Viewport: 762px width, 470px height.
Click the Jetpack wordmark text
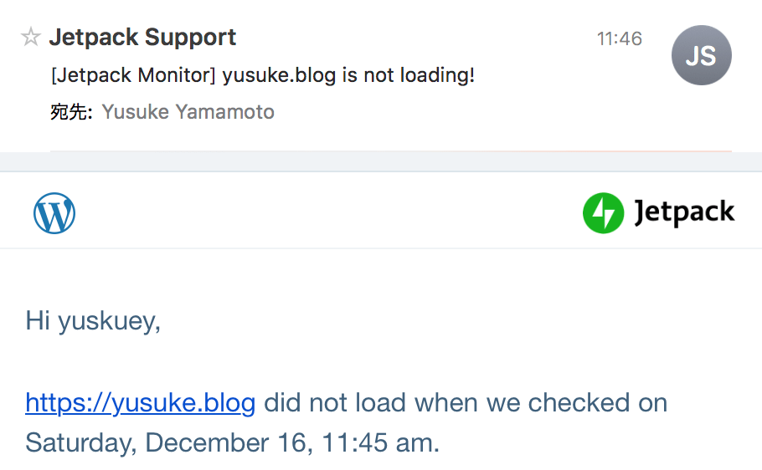[684, 212]
